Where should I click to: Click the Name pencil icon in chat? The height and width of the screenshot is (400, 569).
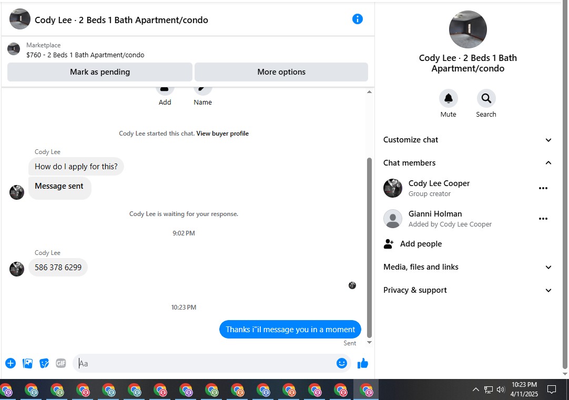[202, 89]
